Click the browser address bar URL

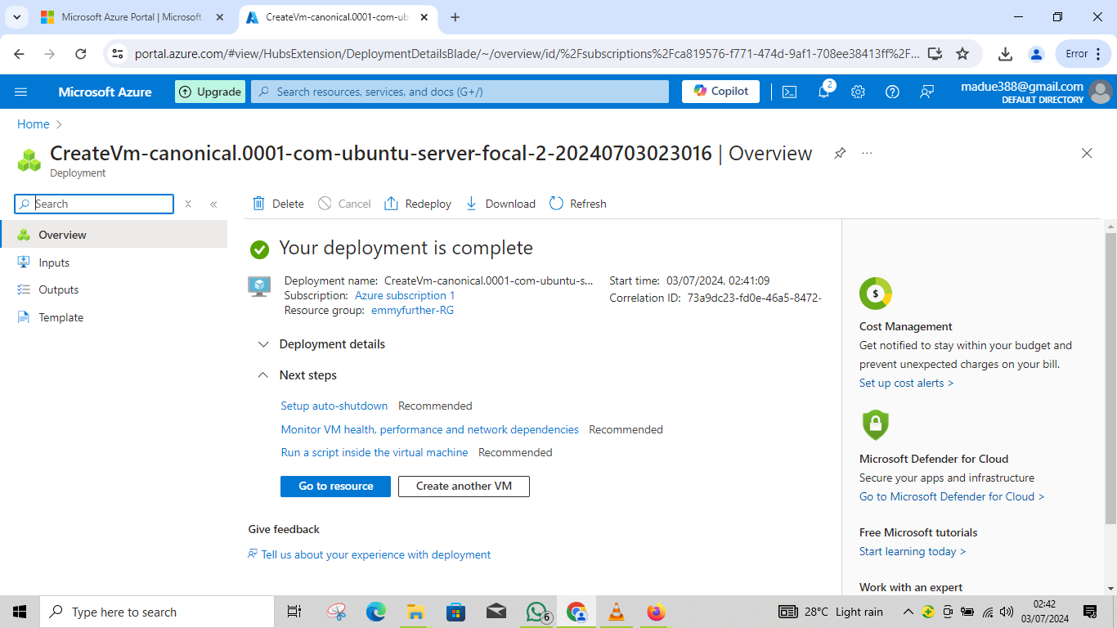pos(527,54)
